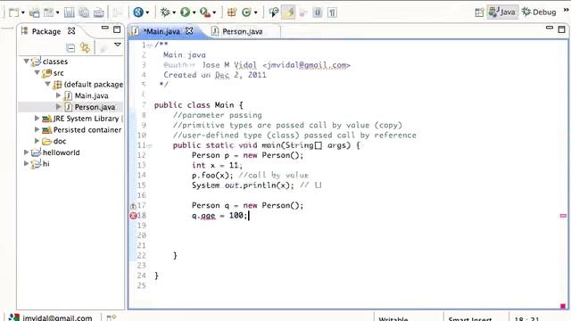Collapse the src folder node
Image resolution: width=571 pixels, height=321 pixels.
tap(37, 73)
